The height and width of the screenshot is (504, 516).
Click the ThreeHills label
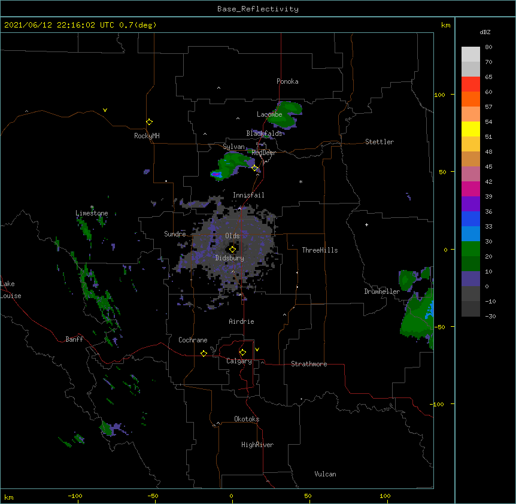[x=320, y=250]
